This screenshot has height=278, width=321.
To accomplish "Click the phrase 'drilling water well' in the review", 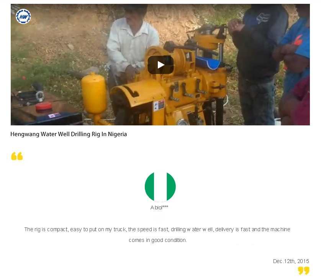I will 192,229.
